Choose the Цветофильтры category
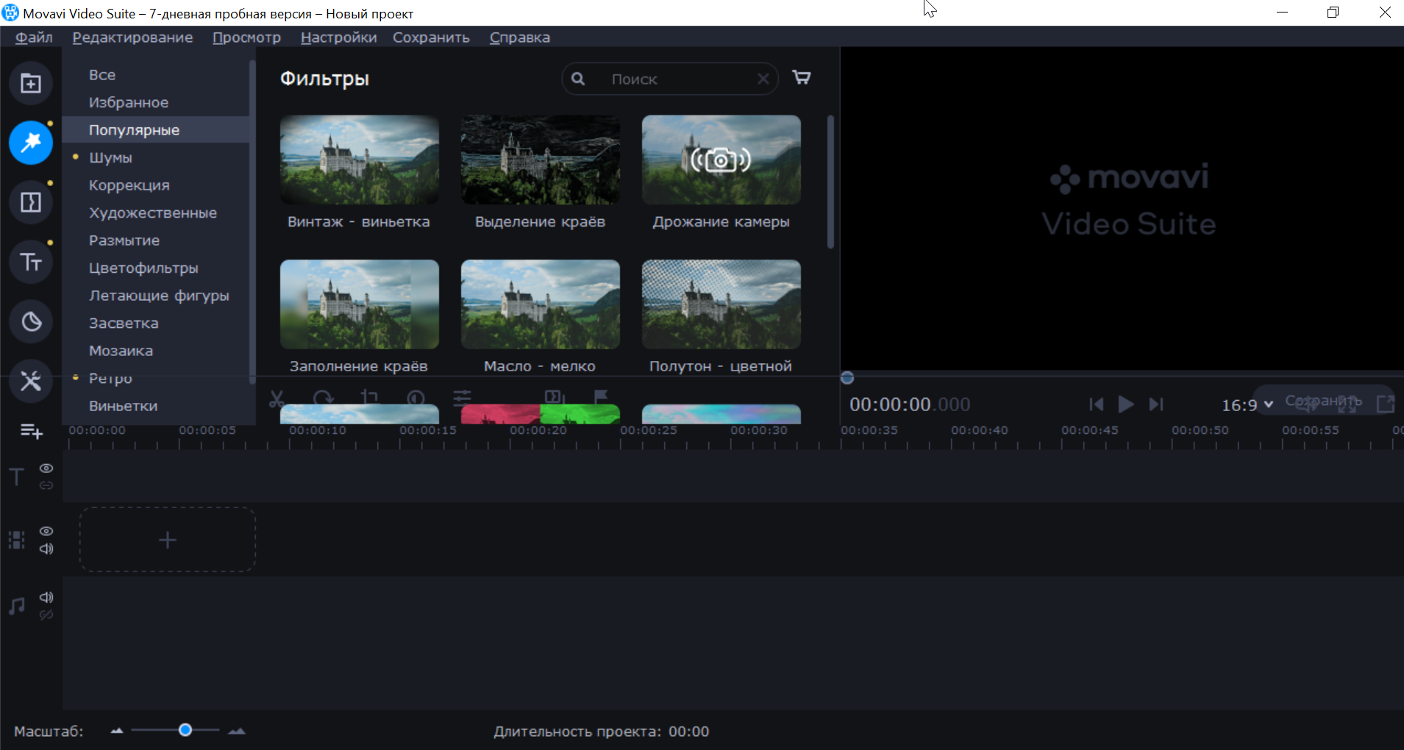The height and width of the screenshot is (750, 1404). click(143, 268)
